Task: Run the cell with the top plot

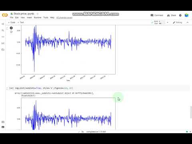Action: [11, 28]
